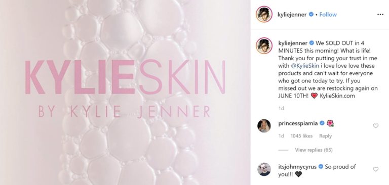The height and width of the screenshot is (185, 389).
Task: Like the princesspiamia comment heart
Action: pos(376,126)
